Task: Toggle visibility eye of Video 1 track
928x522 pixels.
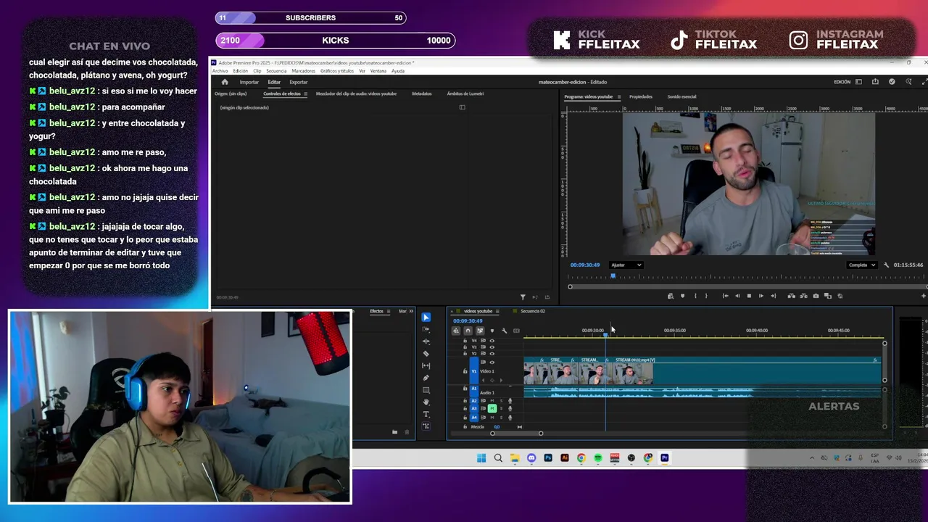Action: click(492, 362)
